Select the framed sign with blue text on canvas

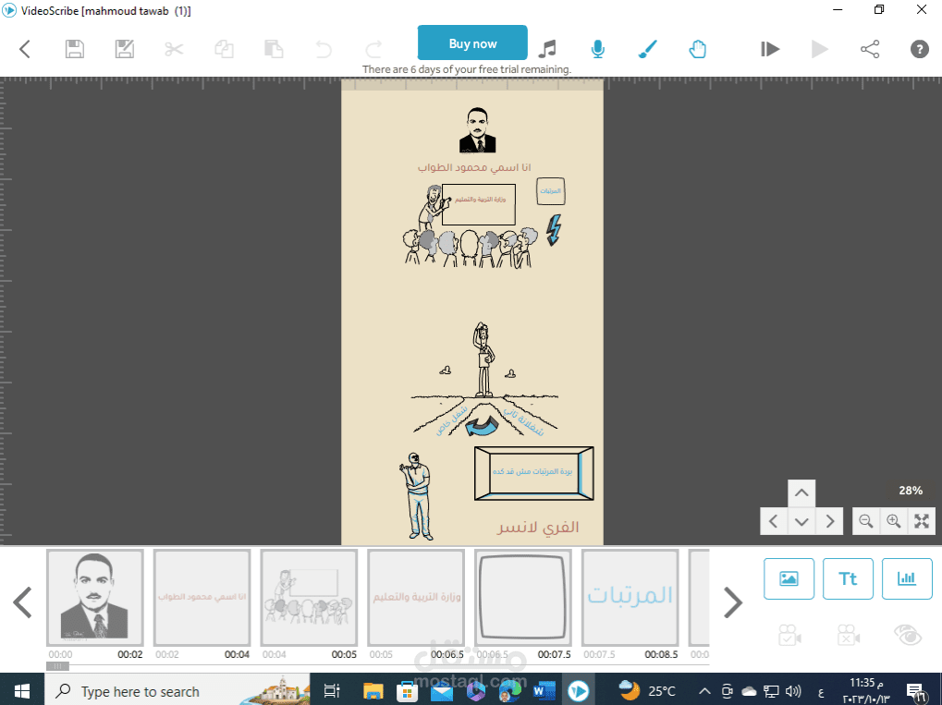[x=533, y=473]
